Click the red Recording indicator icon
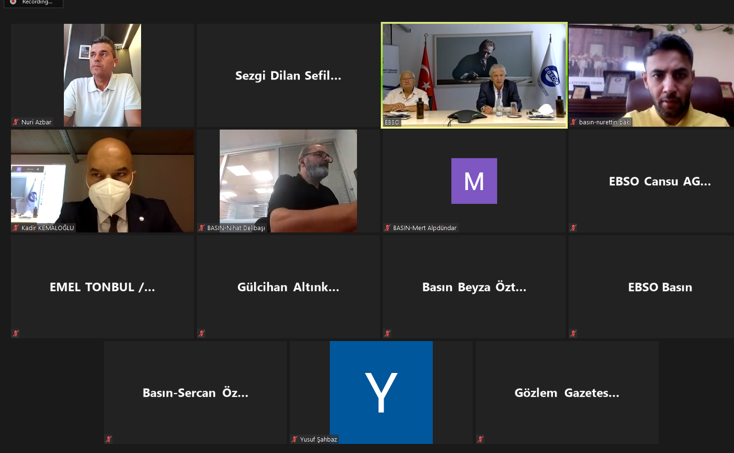The image size is (734, 453). click(x=13, y=2)
